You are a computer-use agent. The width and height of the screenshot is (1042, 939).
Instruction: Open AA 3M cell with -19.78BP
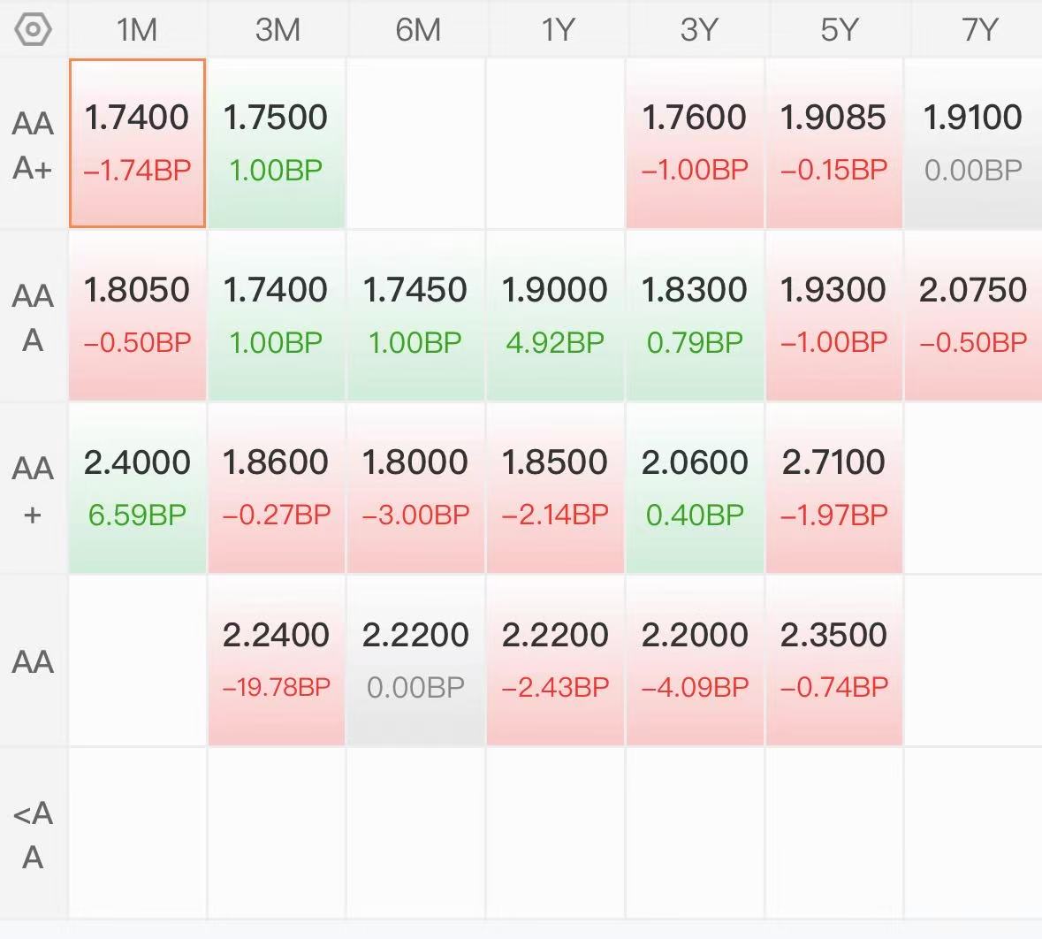[x=277, y=660]
